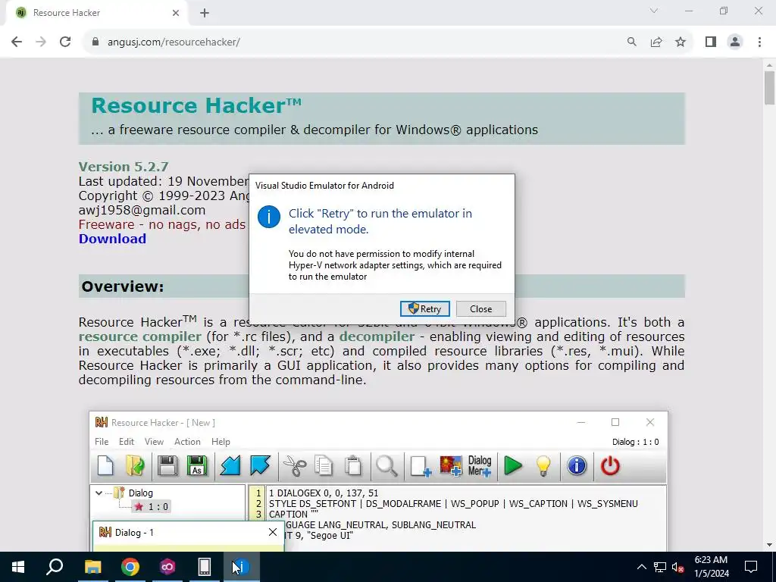
Task: Click the light bulb icon in the image
Action: (x=543, y=466)
